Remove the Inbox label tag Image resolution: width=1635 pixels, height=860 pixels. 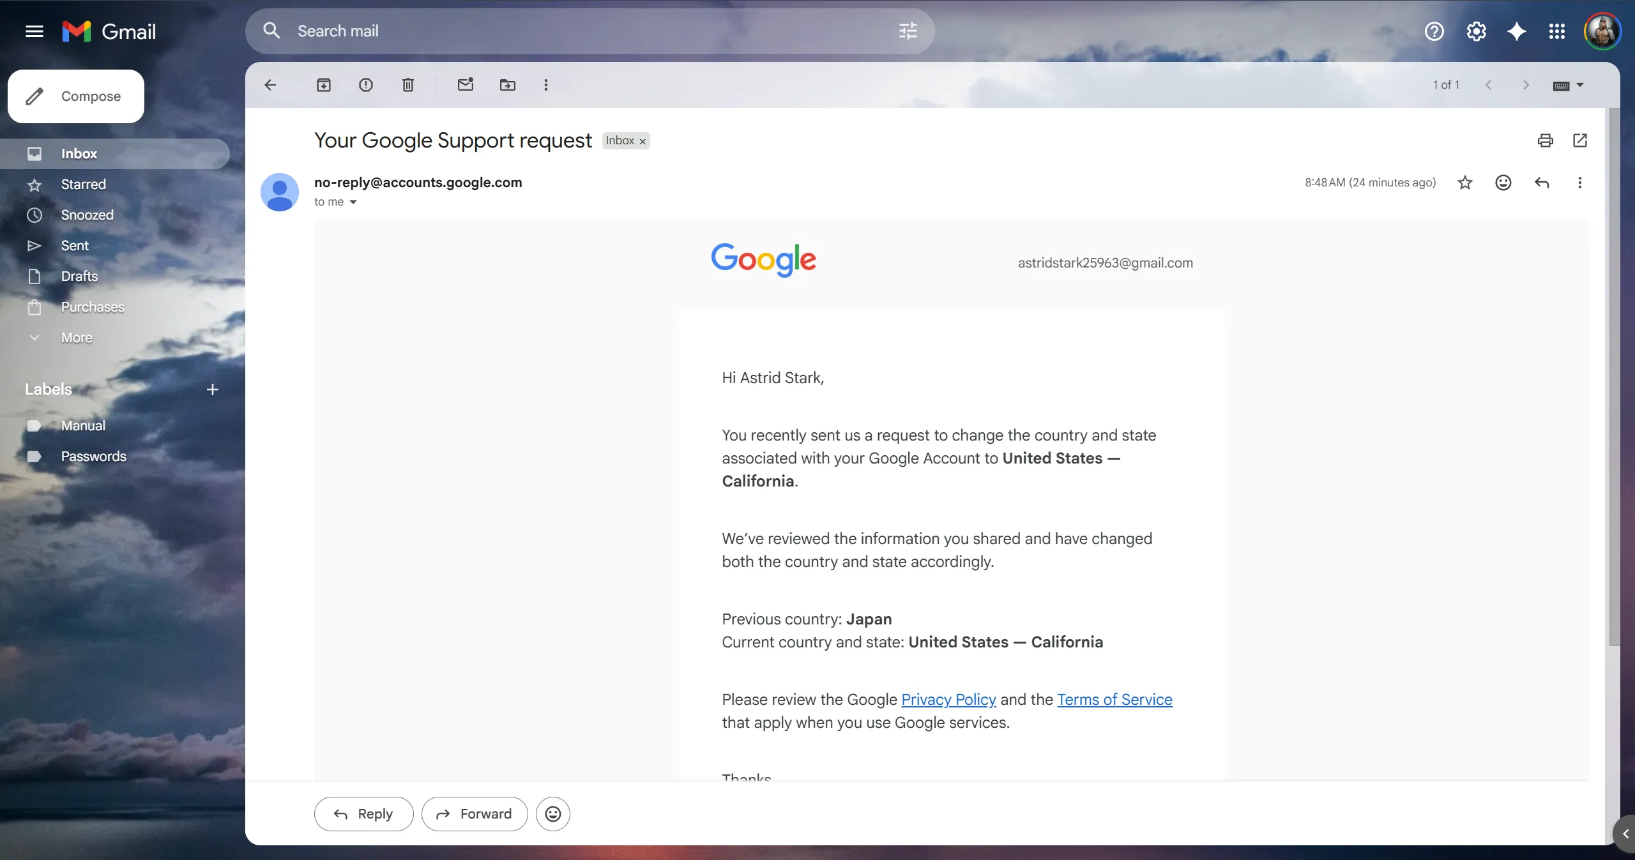[643, 141]
